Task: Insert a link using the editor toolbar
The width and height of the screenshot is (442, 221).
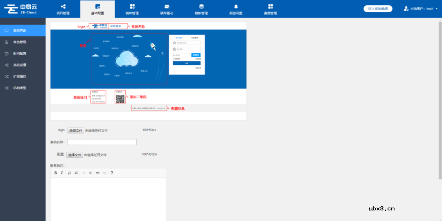Action: (97, 173)
